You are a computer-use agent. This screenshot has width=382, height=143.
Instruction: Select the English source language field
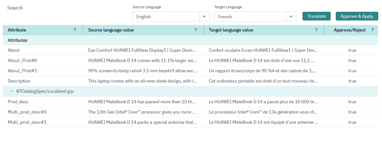(x=166, y=16)
